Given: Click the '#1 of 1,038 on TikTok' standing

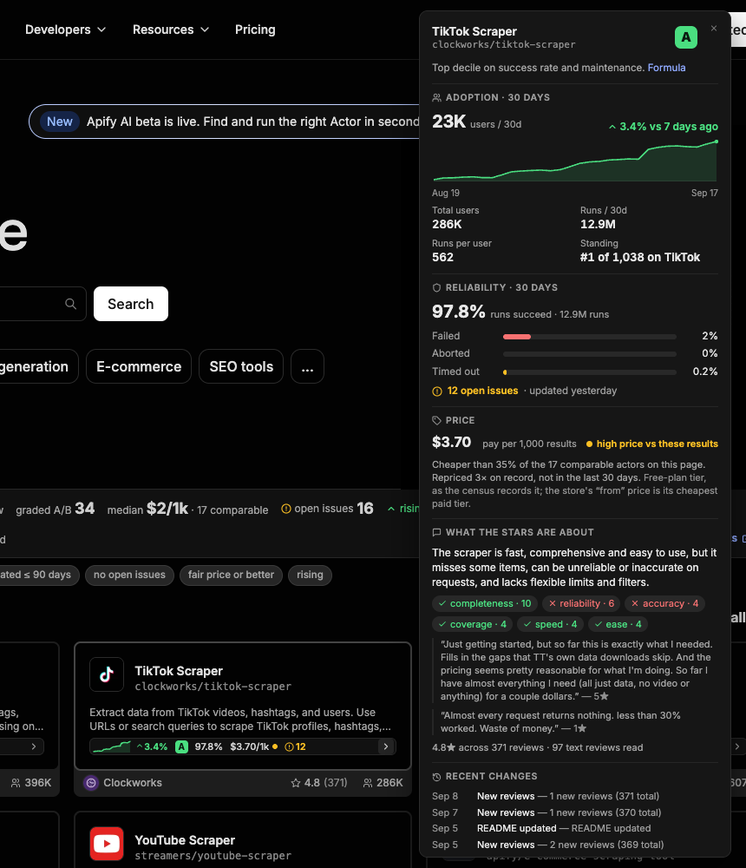Looking at the screenshot, I should (640, 258).
